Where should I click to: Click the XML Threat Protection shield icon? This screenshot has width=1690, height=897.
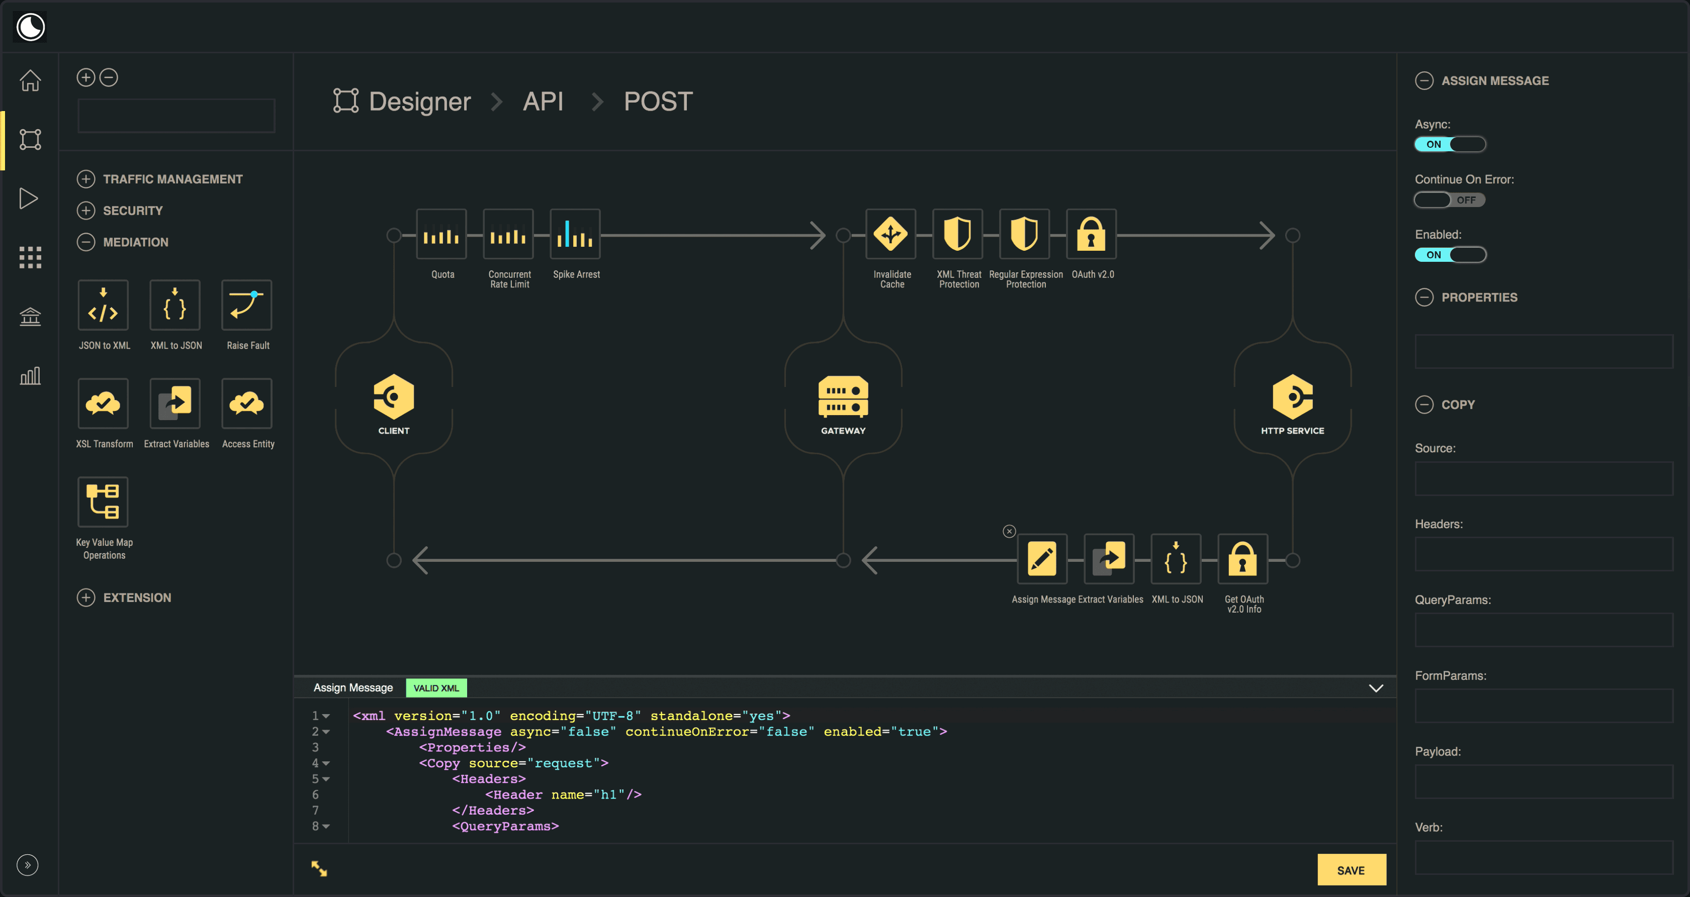(958, 234)
